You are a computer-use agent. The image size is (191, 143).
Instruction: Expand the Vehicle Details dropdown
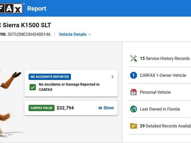75,34
